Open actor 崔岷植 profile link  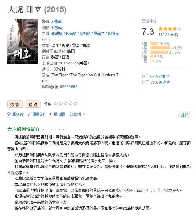[x=57, y=33]
